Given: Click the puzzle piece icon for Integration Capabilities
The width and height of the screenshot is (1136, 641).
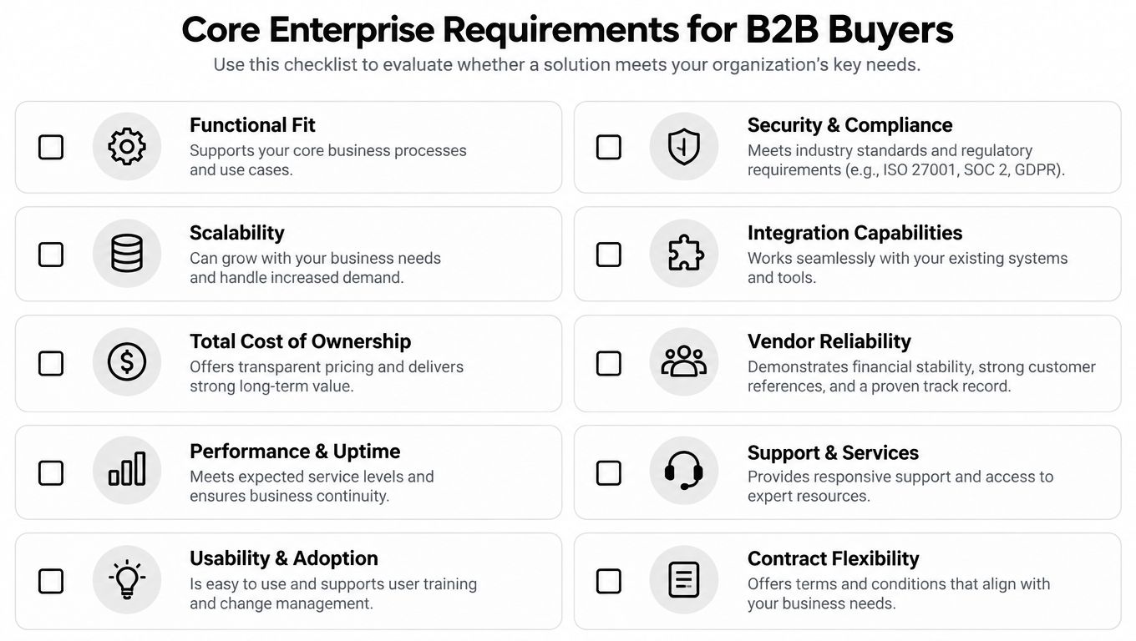Looking at the screenshot, I should 686,254.
